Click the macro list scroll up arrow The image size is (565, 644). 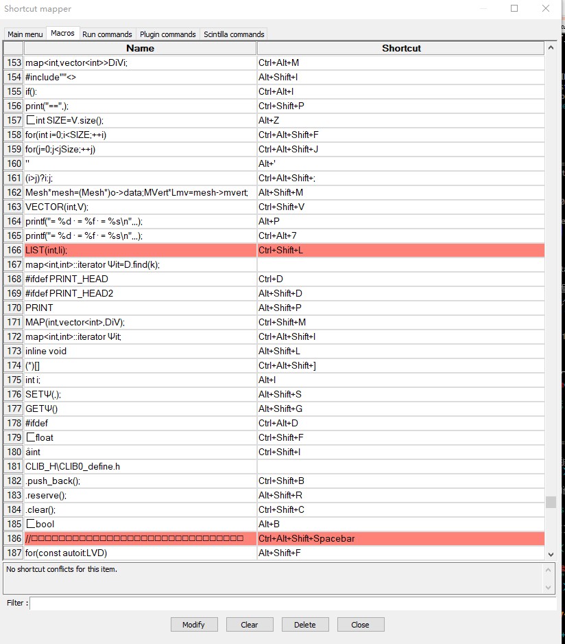(x=551, y=47)
